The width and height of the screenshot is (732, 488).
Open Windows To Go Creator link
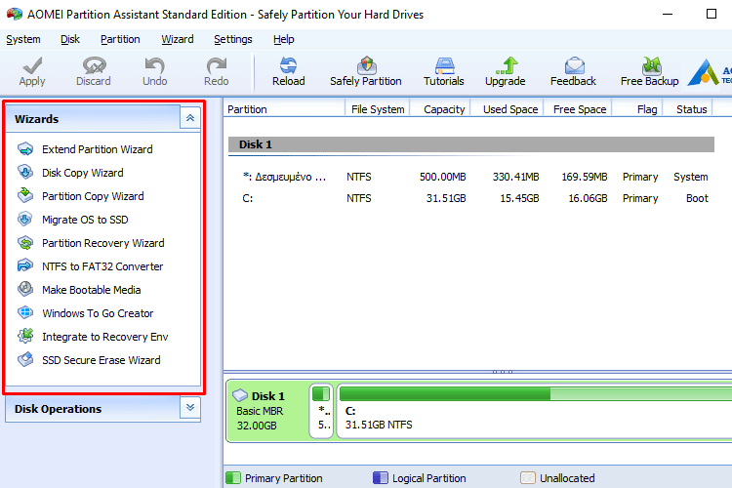pyautogui.click(x=98, y=313)
